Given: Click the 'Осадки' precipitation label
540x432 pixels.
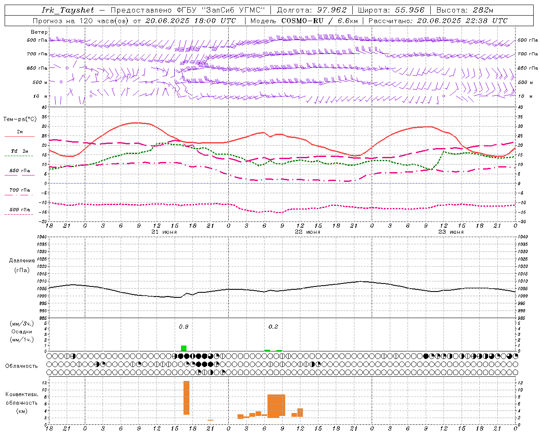Looking at the screenshot, I should [x=22, y=332].
